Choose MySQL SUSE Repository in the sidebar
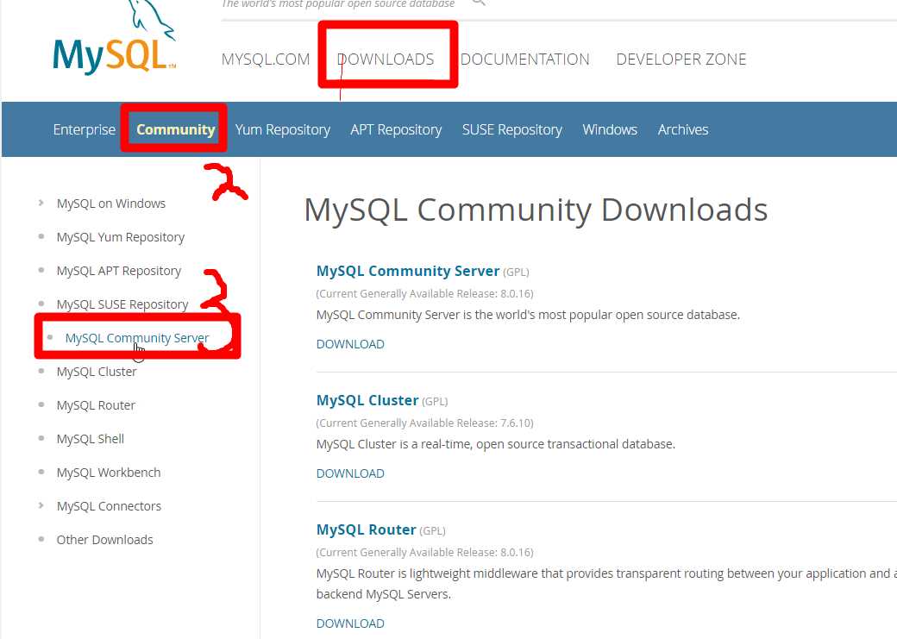897x639 pixels. pos(122,304)
